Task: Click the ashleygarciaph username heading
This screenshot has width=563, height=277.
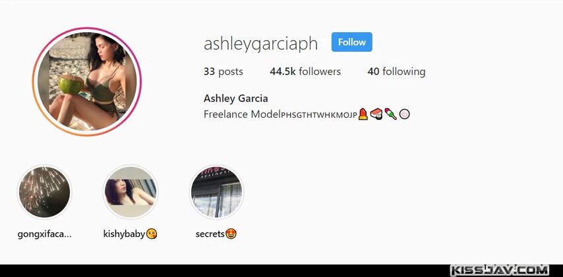Action: click(x=260, y=43)
